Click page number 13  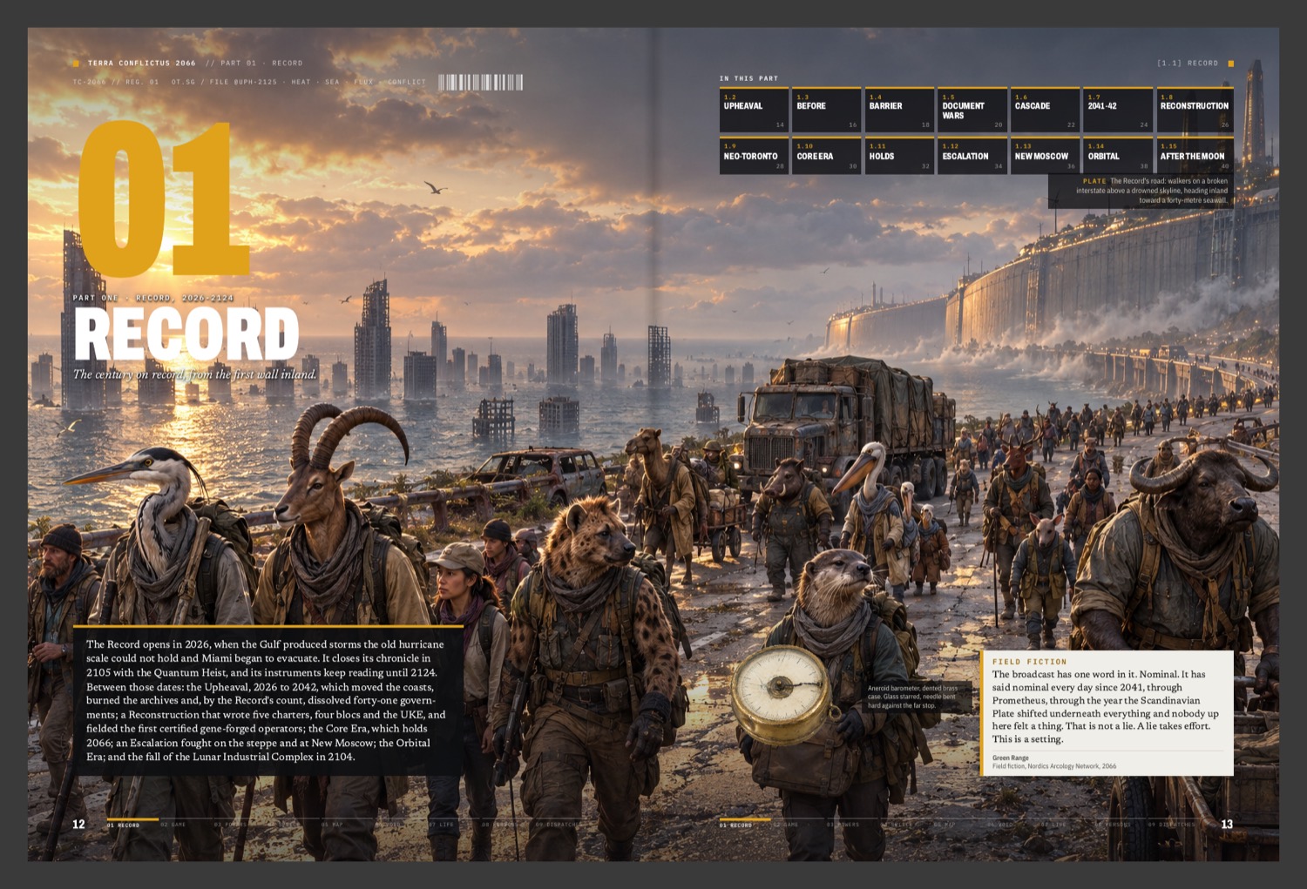1227,825
